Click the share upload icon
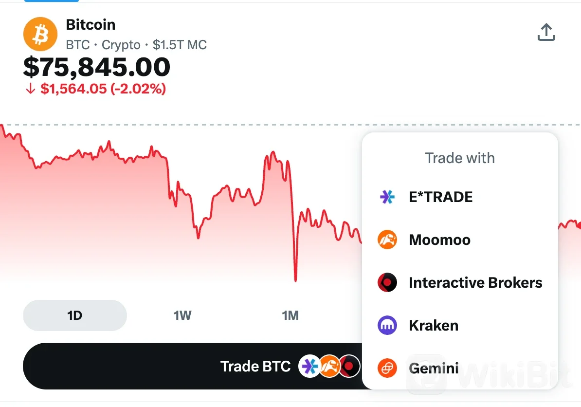This screenshot has height=407, width=581. [x=546, y=32]
